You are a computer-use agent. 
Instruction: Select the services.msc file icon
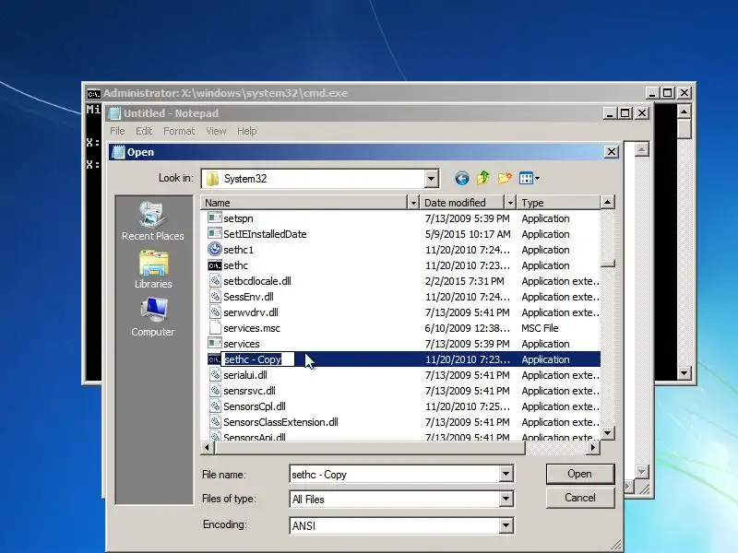click(x=215, y=328)
